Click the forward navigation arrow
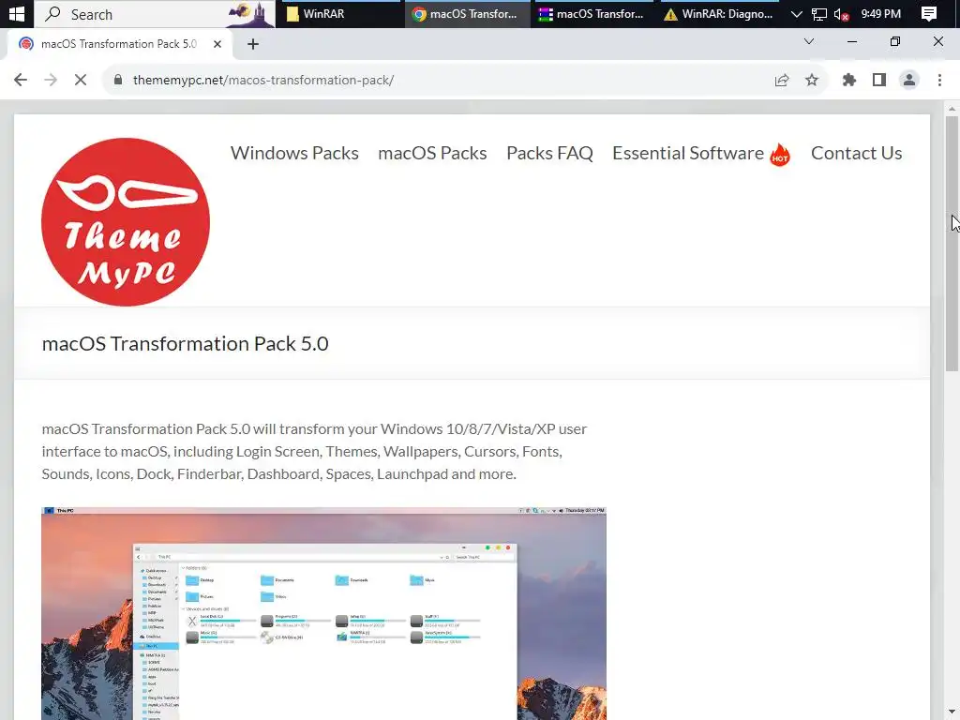This screenshot has height=720, width=960. pyautogui.click(x=51, y=81)
